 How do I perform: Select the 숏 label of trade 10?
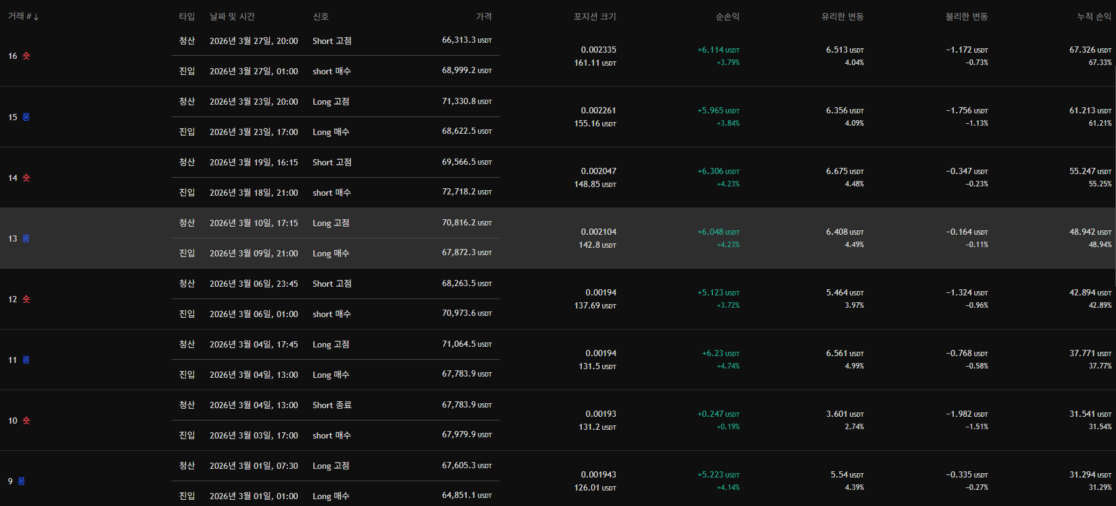[26, 421]
